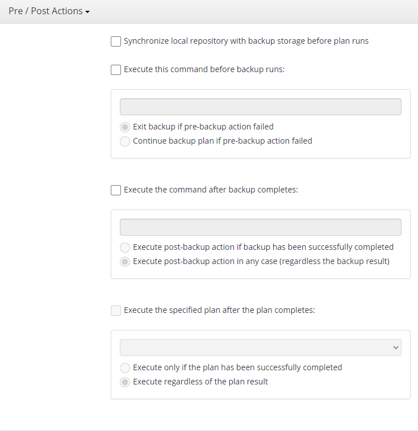Click the Execute the specified plan label text
418x431 pixels.
coord(219,310)
